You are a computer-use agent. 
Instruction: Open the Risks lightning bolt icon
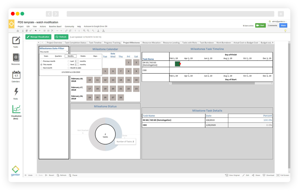16,92
